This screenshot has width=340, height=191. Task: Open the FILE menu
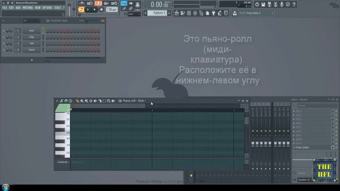click(5, 8)
